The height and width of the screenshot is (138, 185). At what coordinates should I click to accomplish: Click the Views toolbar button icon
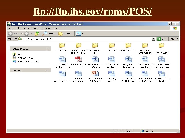coord(78,34)
